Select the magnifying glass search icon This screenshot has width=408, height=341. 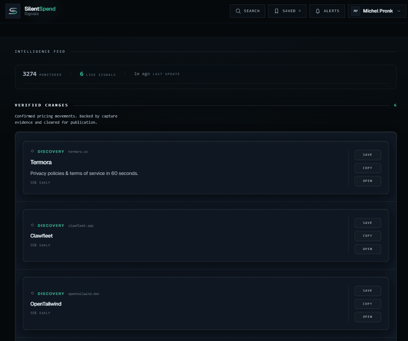[x=238, y=11]
